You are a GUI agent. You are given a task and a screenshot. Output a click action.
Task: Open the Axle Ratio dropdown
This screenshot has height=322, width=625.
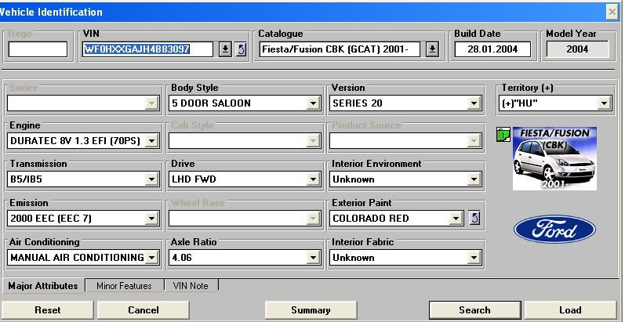click(x=313, y=257)
